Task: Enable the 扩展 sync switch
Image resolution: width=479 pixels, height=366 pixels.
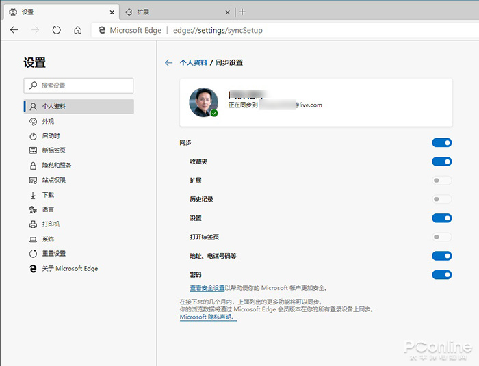Action: tap(442, 180)
